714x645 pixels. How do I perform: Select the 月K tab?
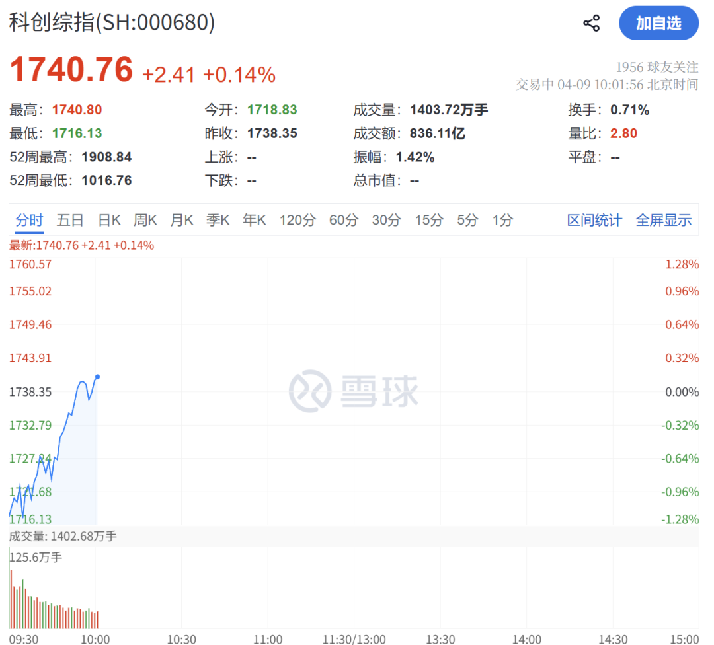point(181,220)
